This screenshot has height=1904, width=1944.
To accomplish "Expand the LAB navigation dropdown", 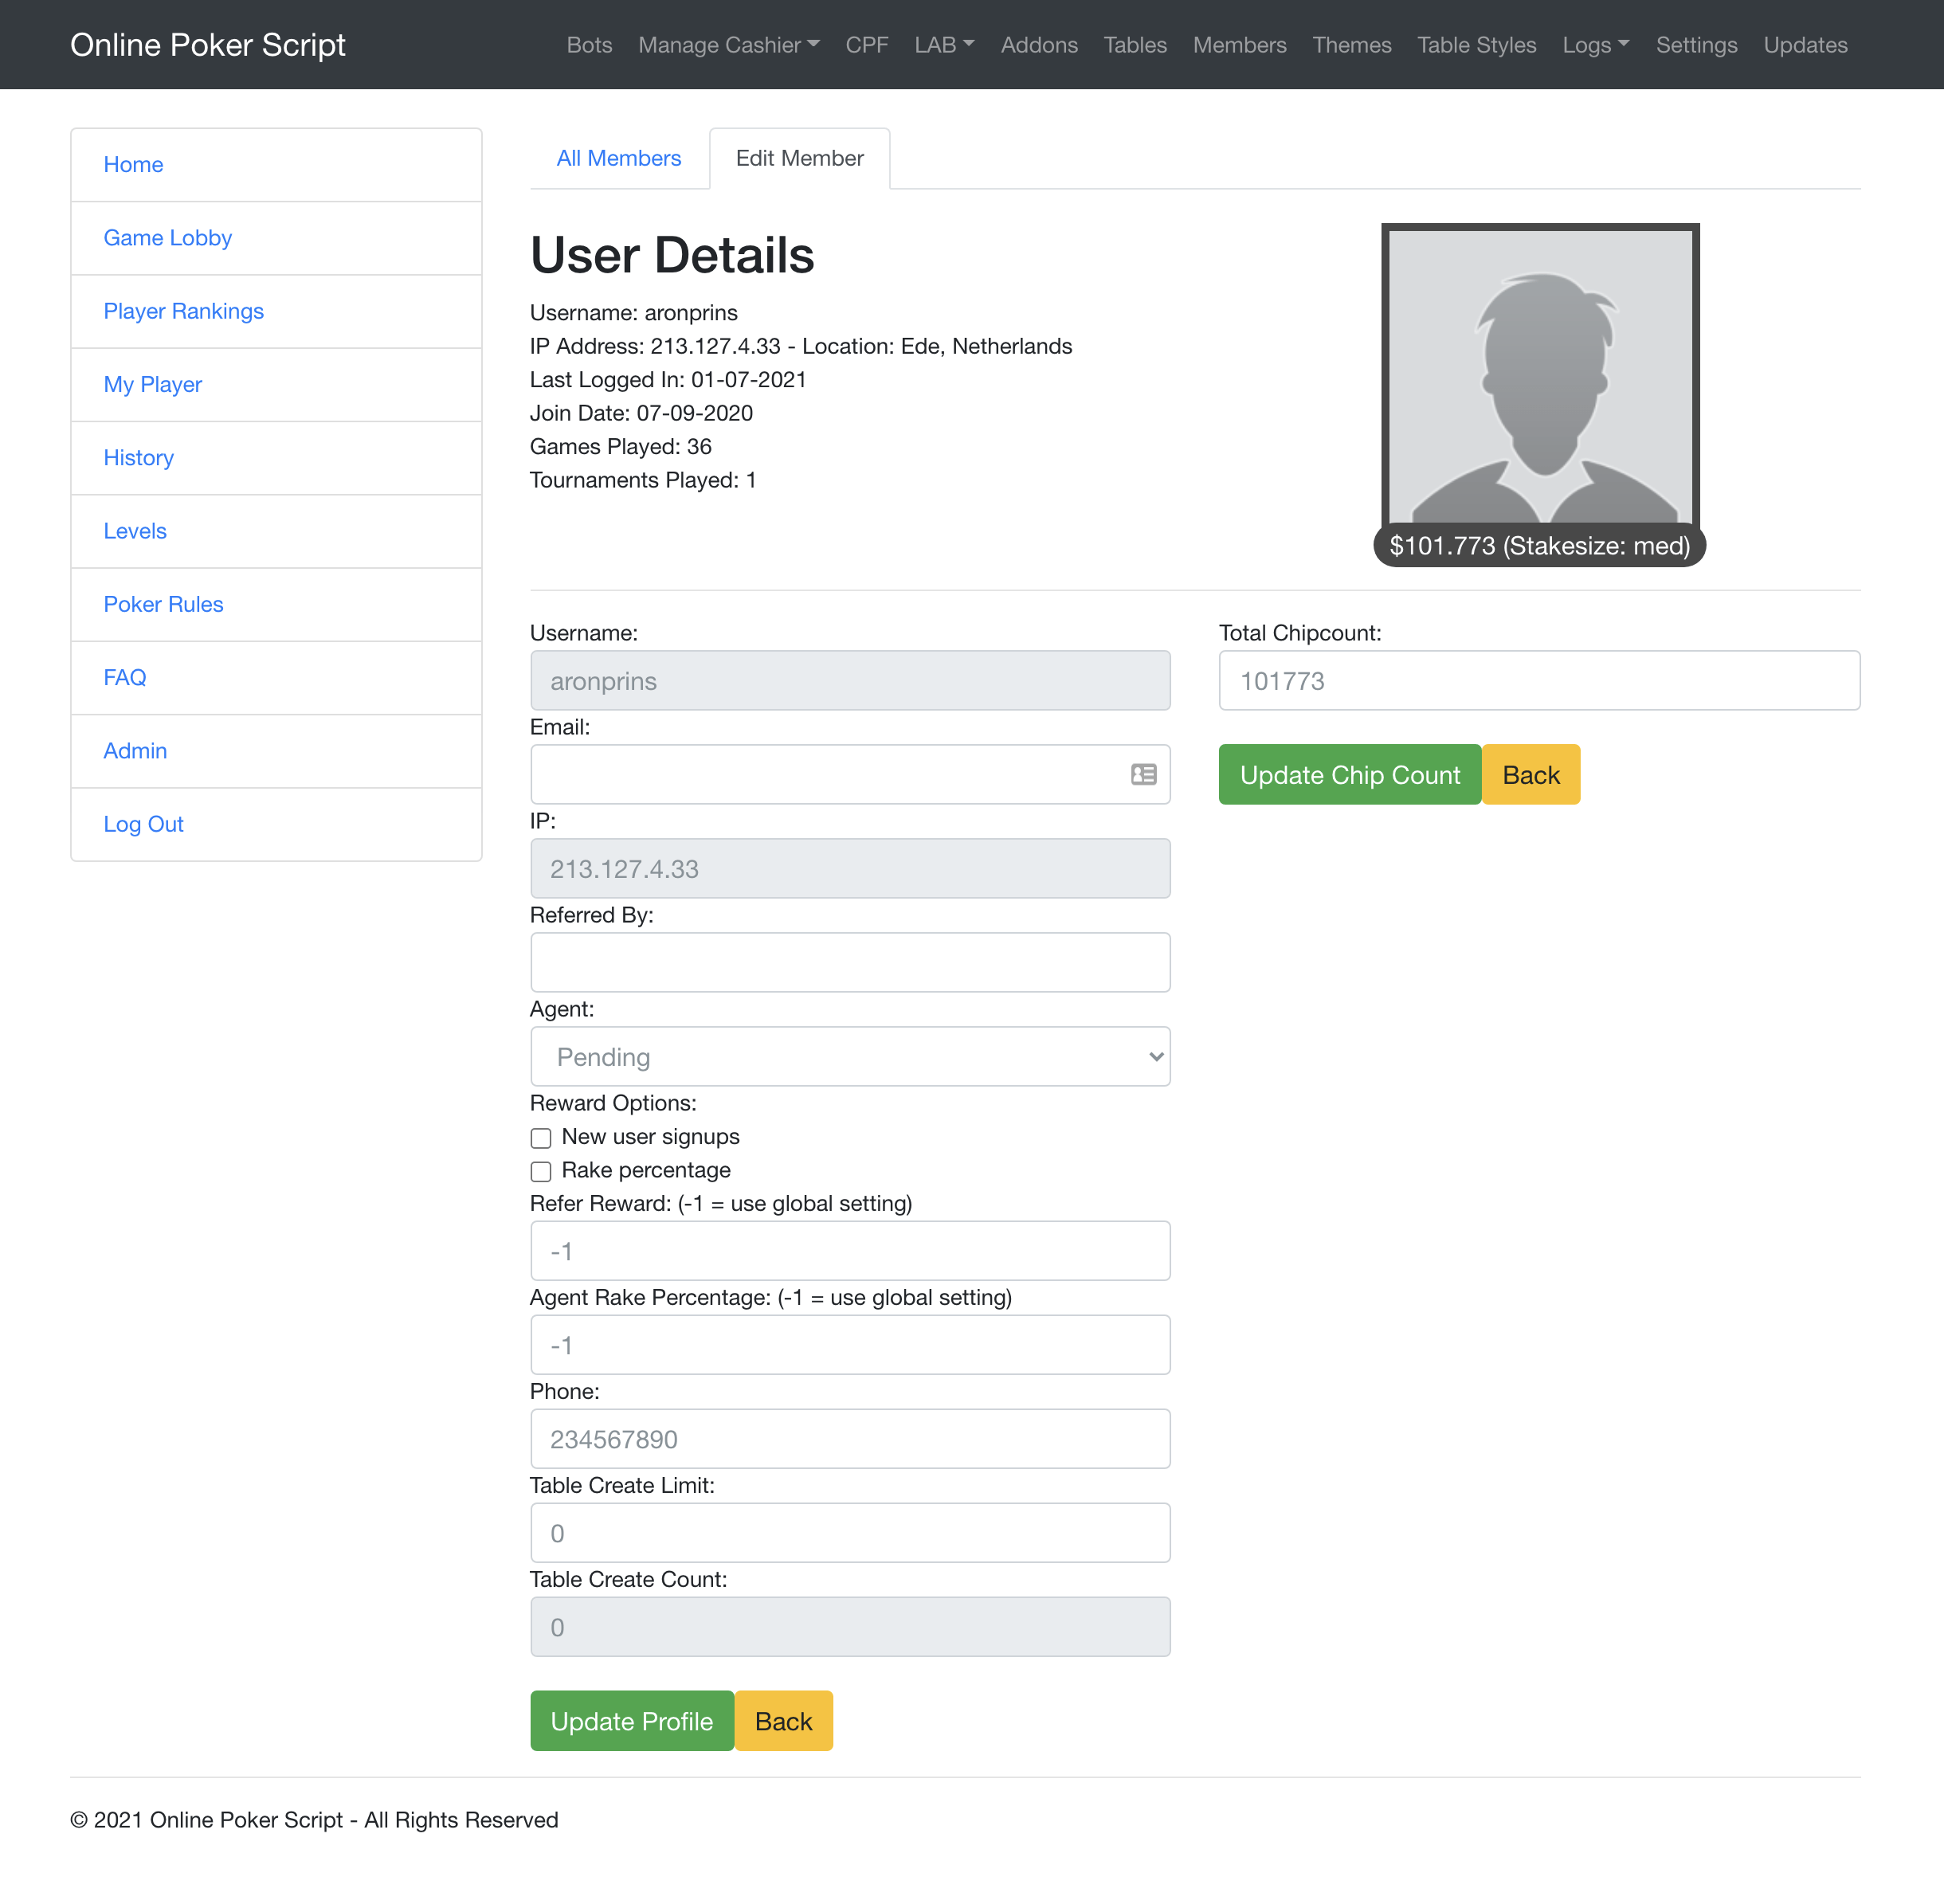I will pyautogui.click(x=943, y=45).
